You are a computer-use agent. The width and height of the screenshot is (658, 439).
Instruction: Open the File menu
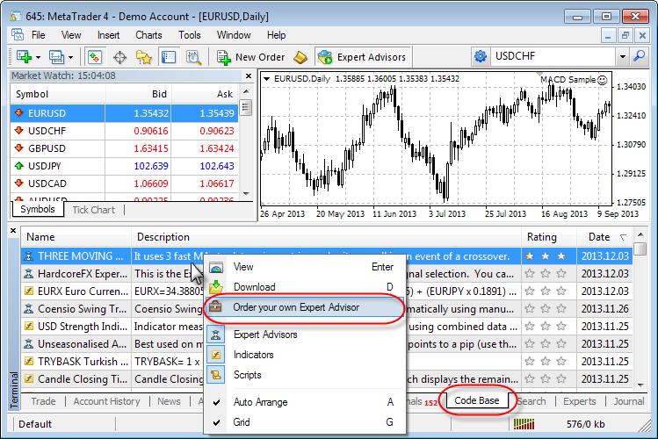[38, 35]
